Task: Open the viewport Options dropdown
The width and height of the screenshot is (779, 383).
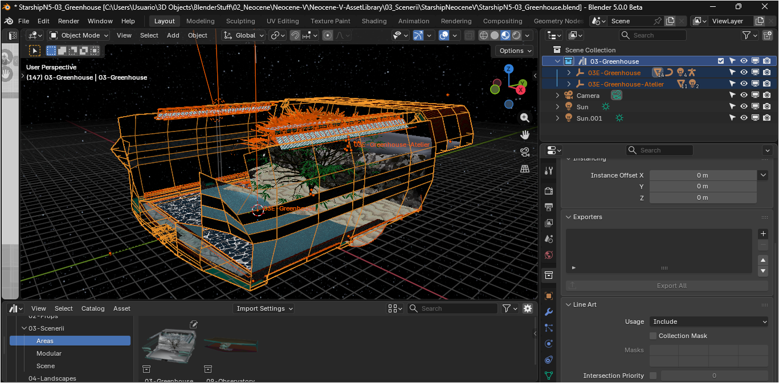Action: pos(515,51)
